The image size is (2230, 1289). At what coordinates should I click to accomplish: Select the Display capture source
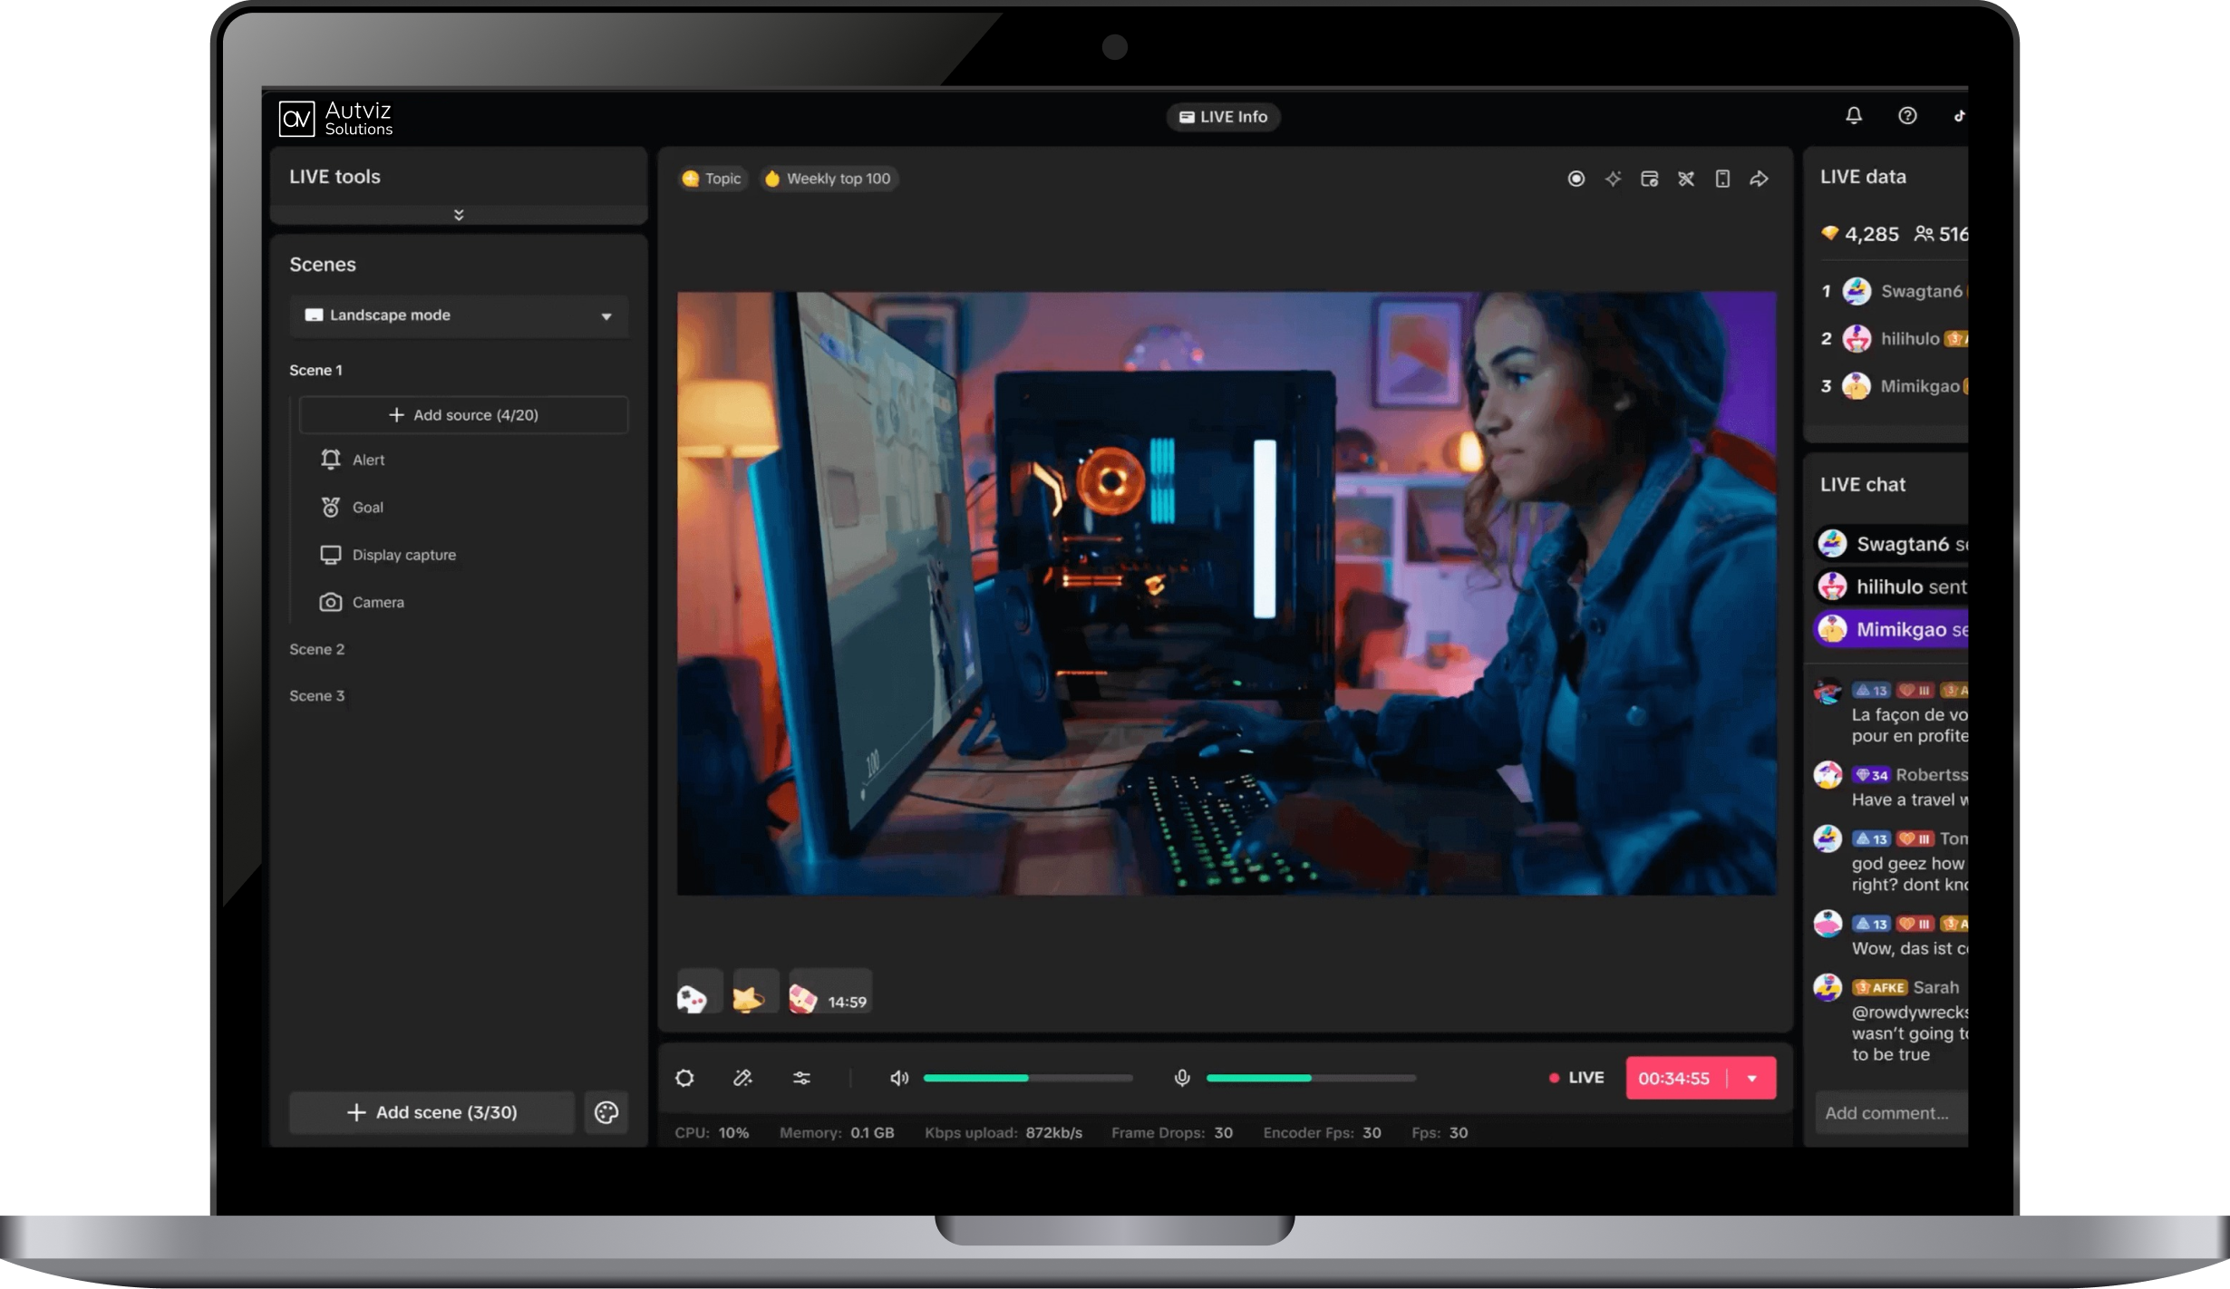coord(403,555)
